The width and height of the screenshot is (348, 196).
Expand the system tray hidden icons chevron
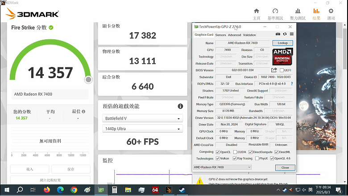[x=278, y=190]
